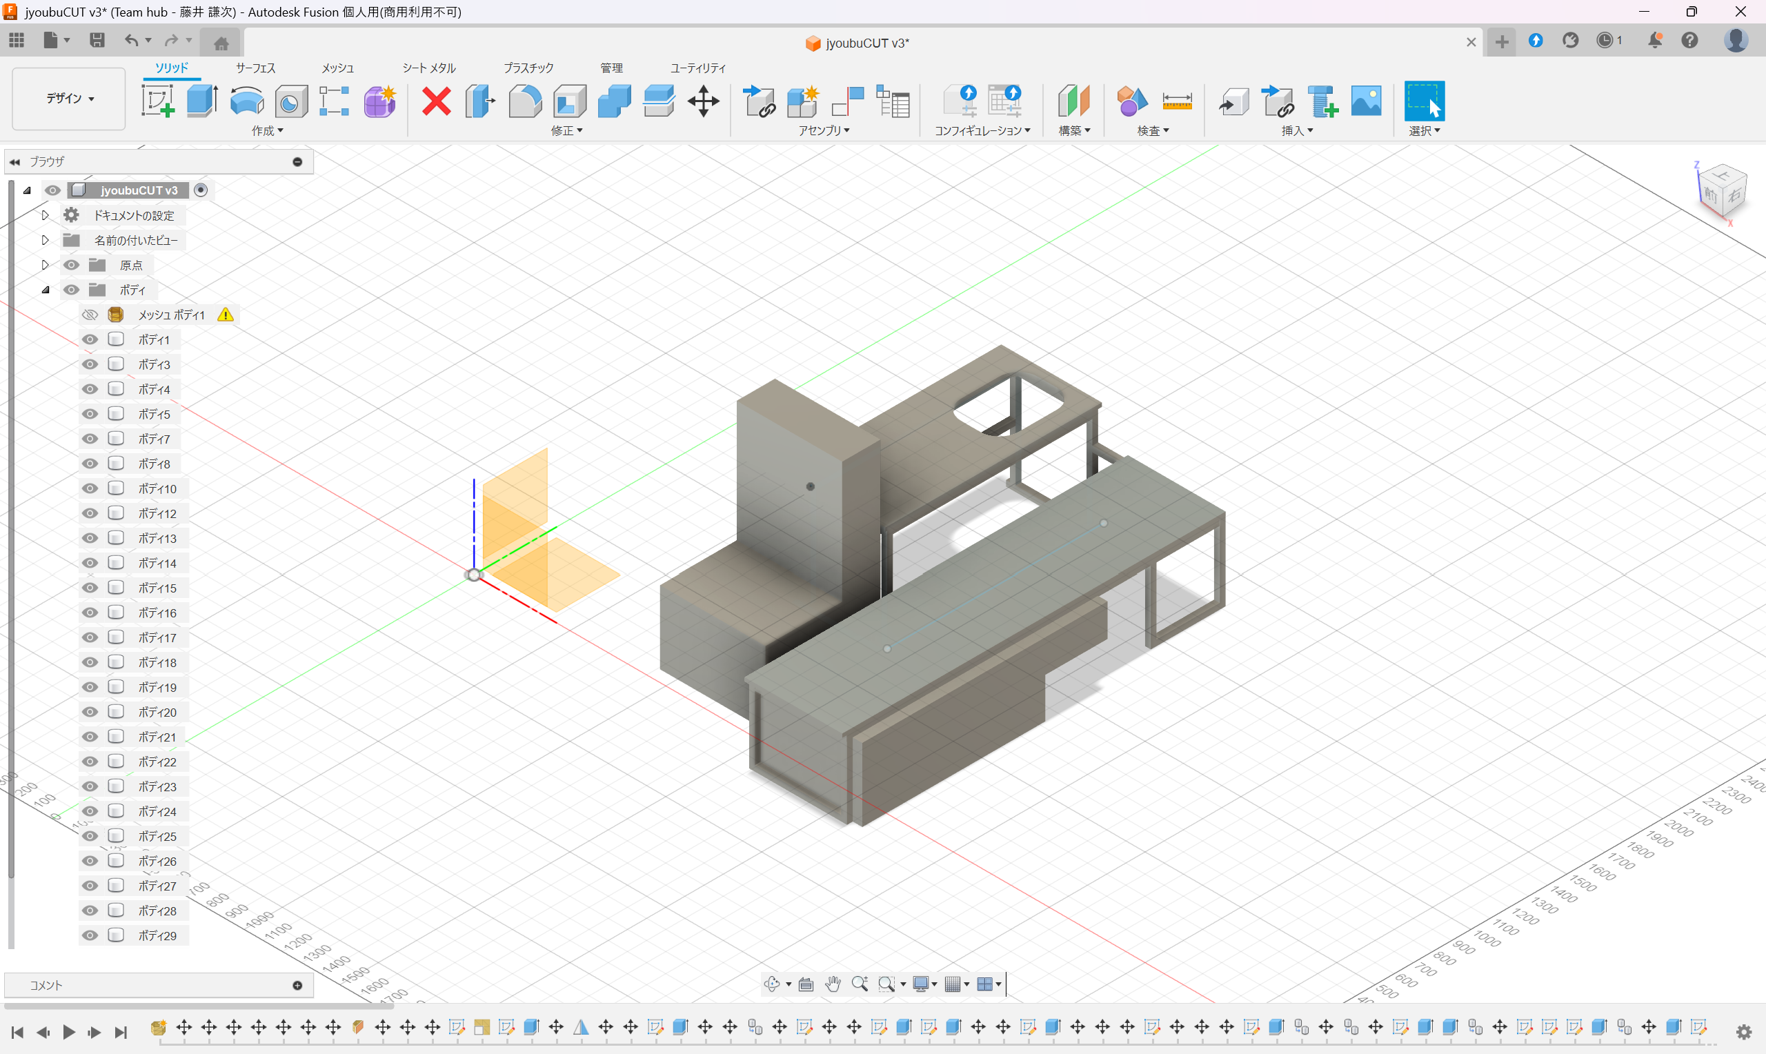Click the red Delete X icon
Screen dimensions: 1766x1054
pos(436,101)
